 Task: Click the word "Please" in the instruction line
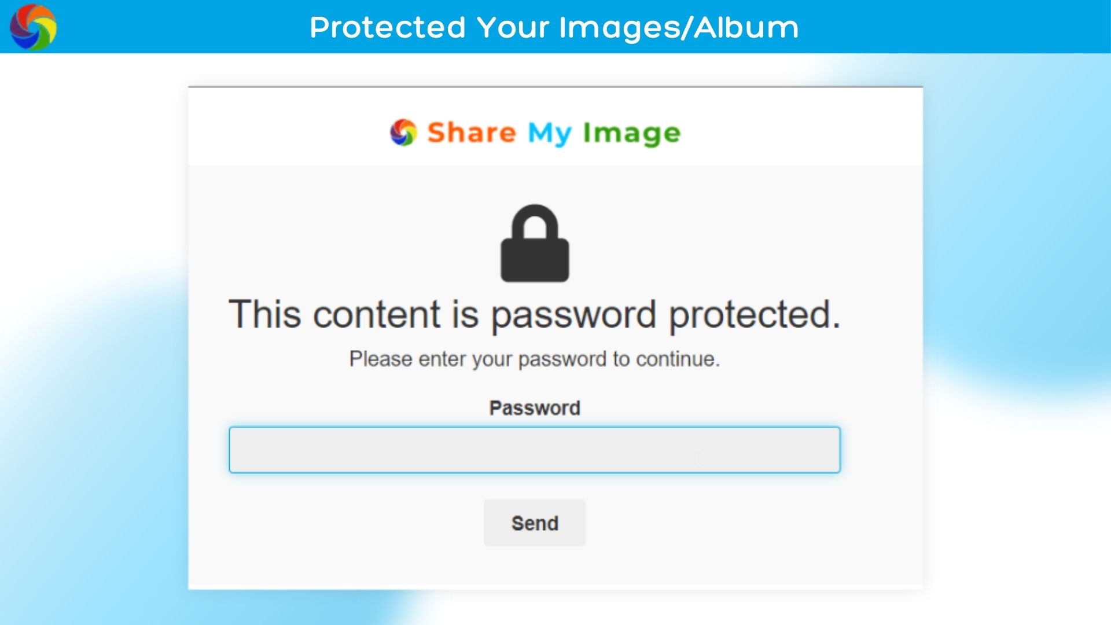pos(381,359)
